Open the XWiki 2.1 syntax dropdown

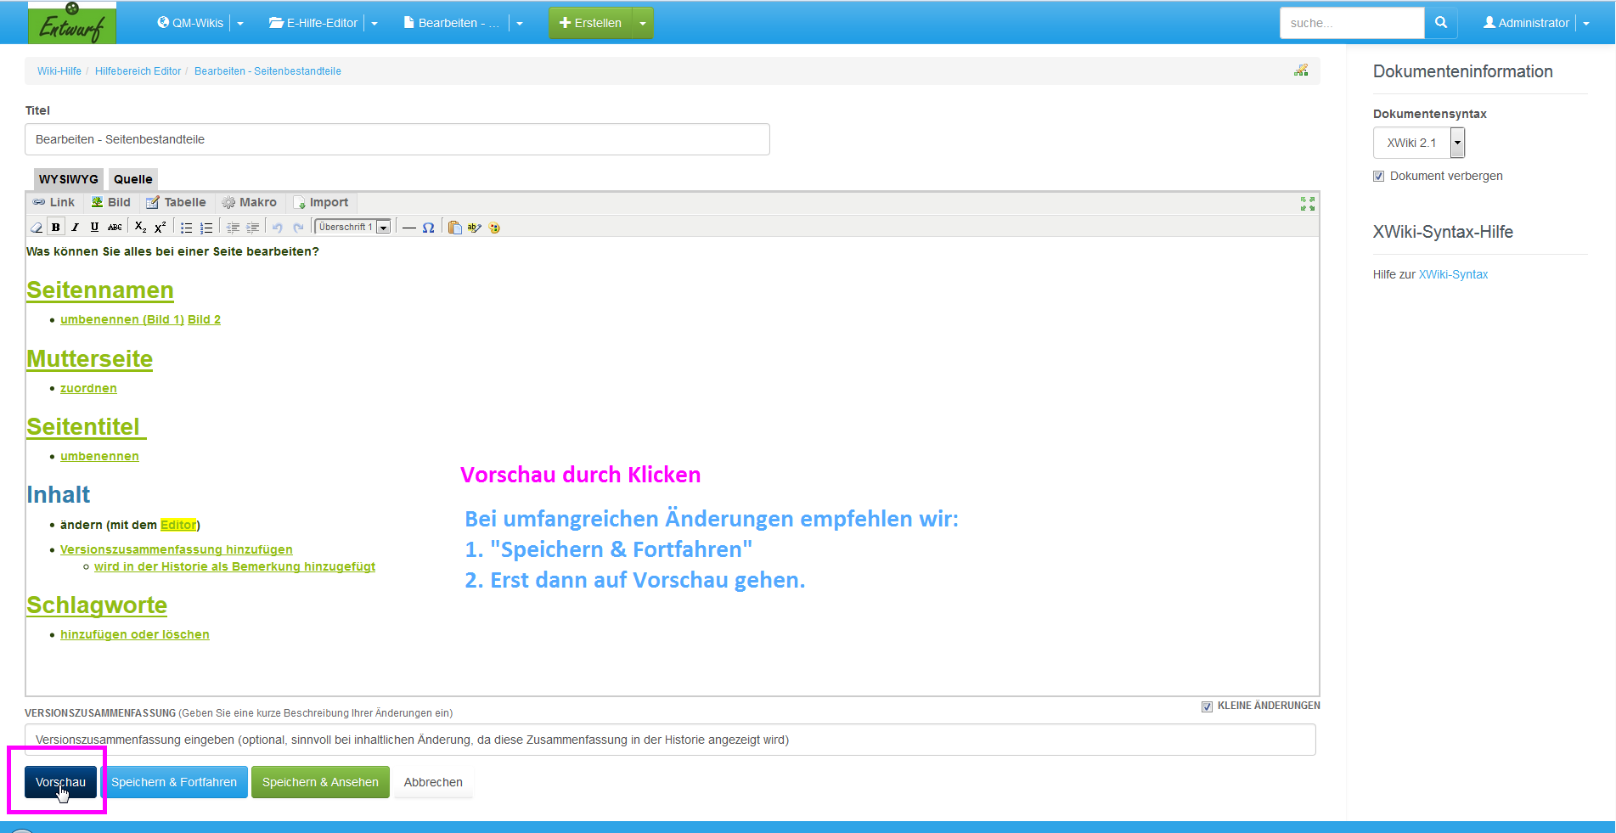1457,143
